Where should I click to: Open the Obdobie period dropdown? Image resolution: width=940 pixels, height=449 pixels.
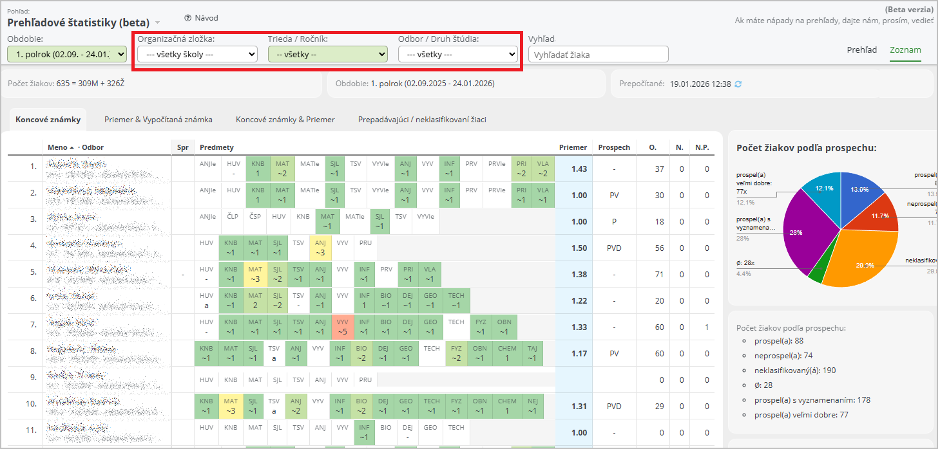point(67,55)
